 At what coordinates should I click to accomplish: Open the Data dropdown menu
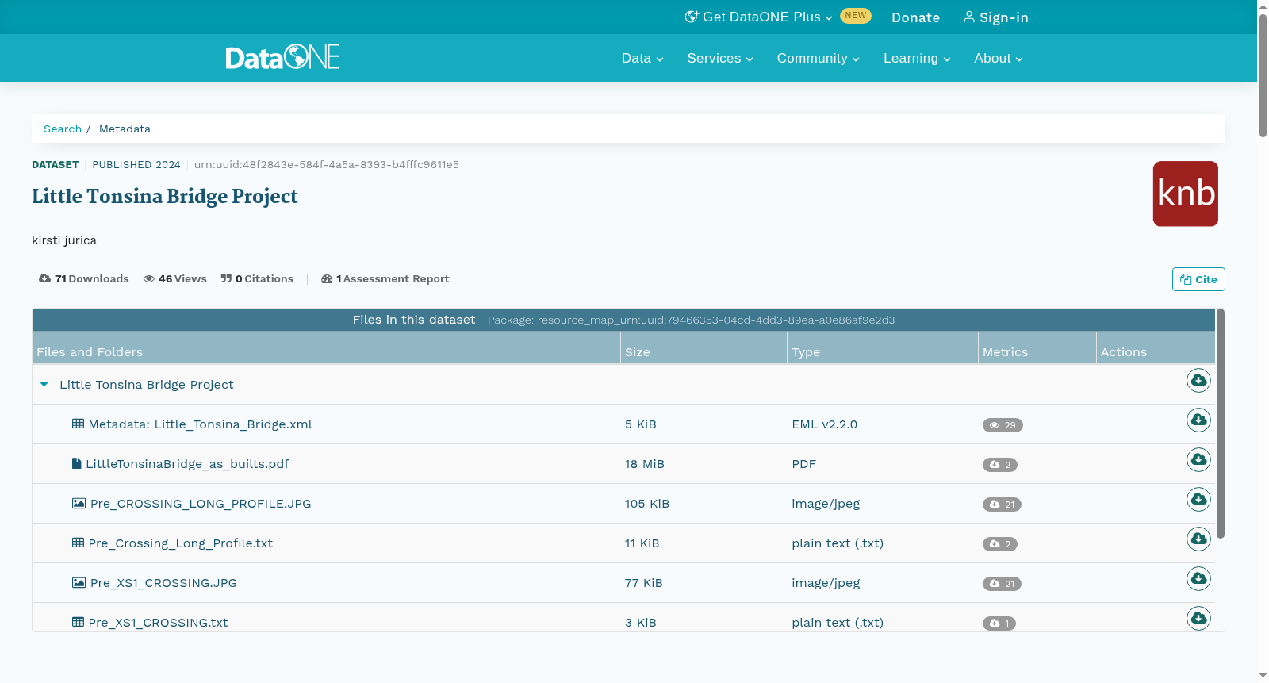(642, 59)
